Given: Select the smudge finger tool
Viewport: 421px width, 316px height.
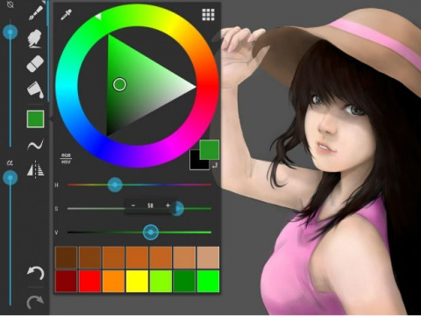Looking at the screenshot, I should coord(35,39).
